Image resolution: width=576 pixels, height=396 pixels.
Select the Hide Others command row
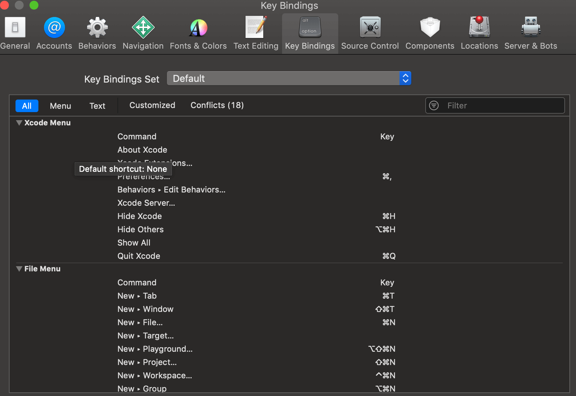click(289, 229)
